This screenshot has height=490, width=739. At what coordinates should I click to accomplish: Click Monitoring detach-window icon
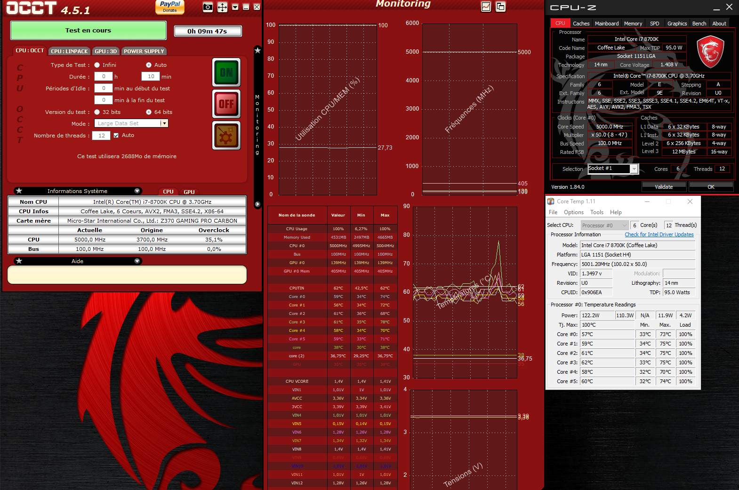[500, 7]
